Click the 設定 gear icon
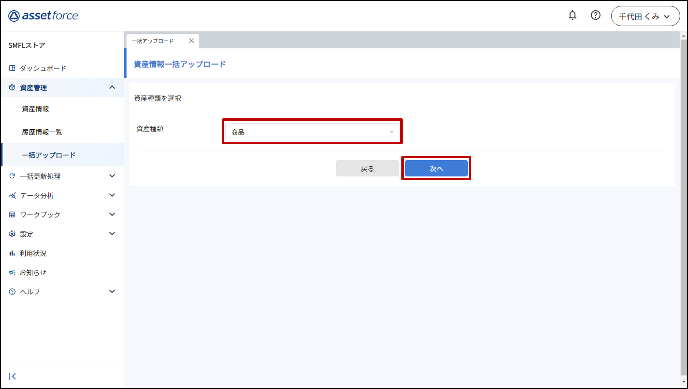Image resolution: width=688 pixels, height=389 pixels. [x=12, y=234]
